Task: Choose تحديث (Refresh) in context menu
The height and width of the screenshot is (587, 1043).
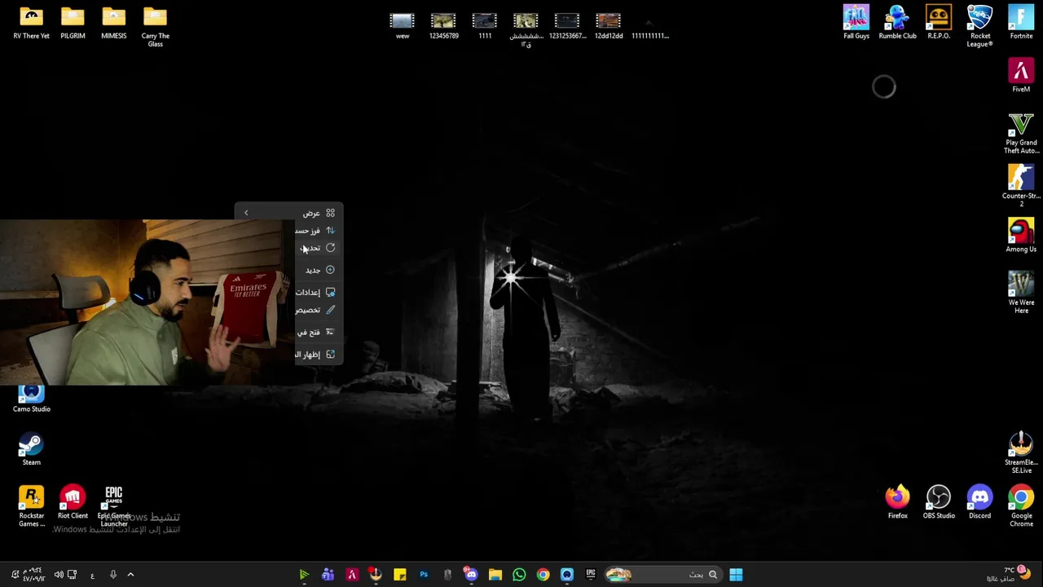Action: tap(318, 248)
